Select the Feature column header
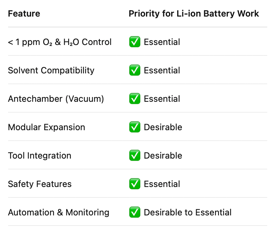The width and height of the screenshot is (276, 234). click(24, 14)
